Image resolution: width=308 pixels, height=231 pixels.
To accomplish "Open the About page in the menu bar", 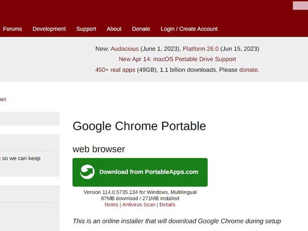I will 114,29.
